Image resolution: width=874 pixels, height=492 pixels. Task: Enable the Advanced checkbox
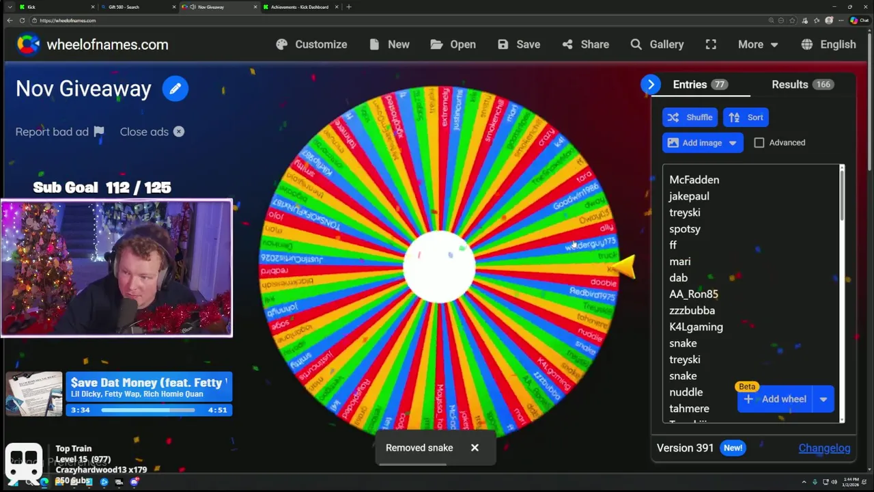(x=759, y=143)
